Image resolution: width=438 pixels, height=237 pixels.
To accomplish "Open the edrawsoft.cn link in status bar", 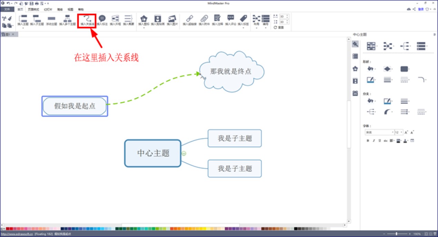I will (x=17, y=234).
